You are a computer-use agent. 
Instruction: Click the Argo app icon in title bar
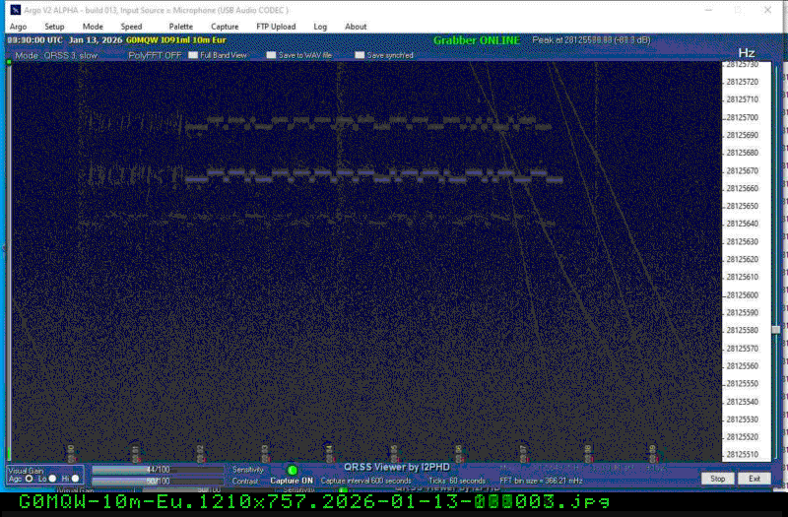click(x=15, y=10)
